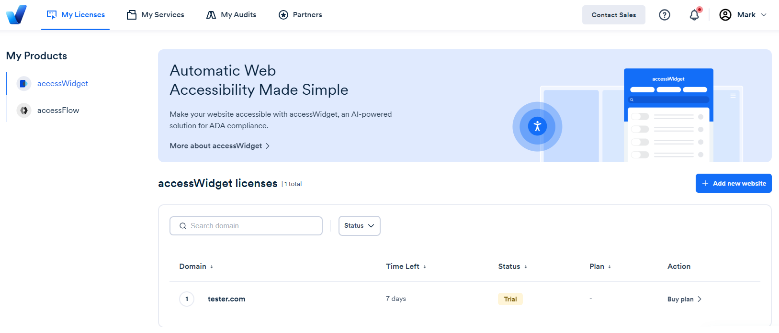Open the Mark account dropdown arrow
The height and width of the screenshot is (333, 779).
click(x=764, y=15)
